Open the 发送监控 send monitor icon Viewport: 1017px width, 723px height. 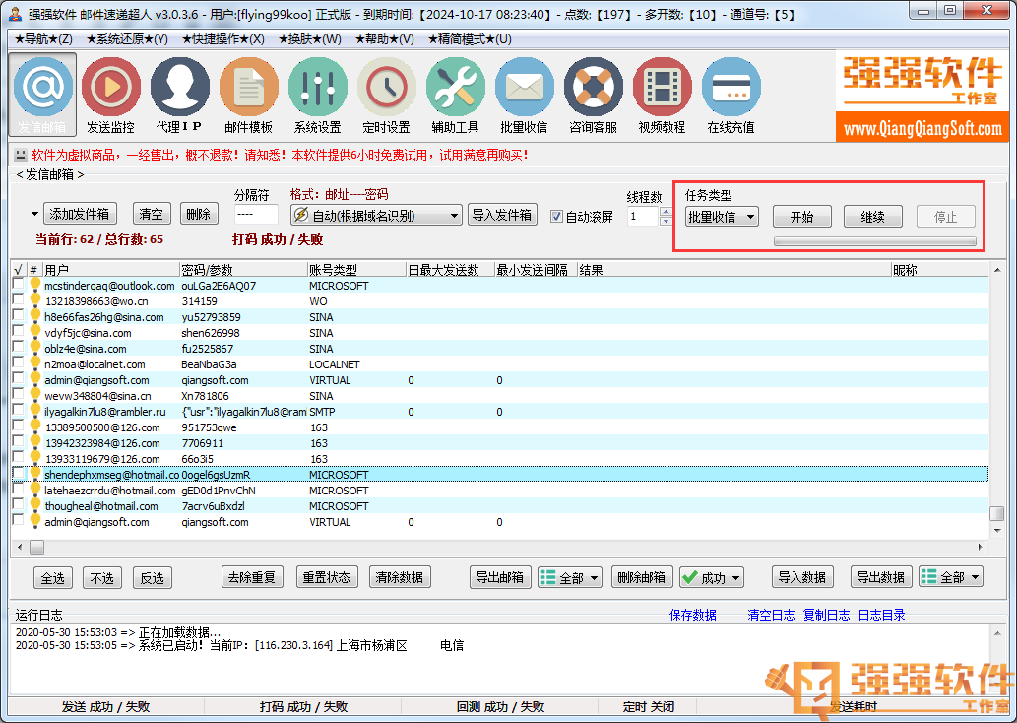click(111, 95)
